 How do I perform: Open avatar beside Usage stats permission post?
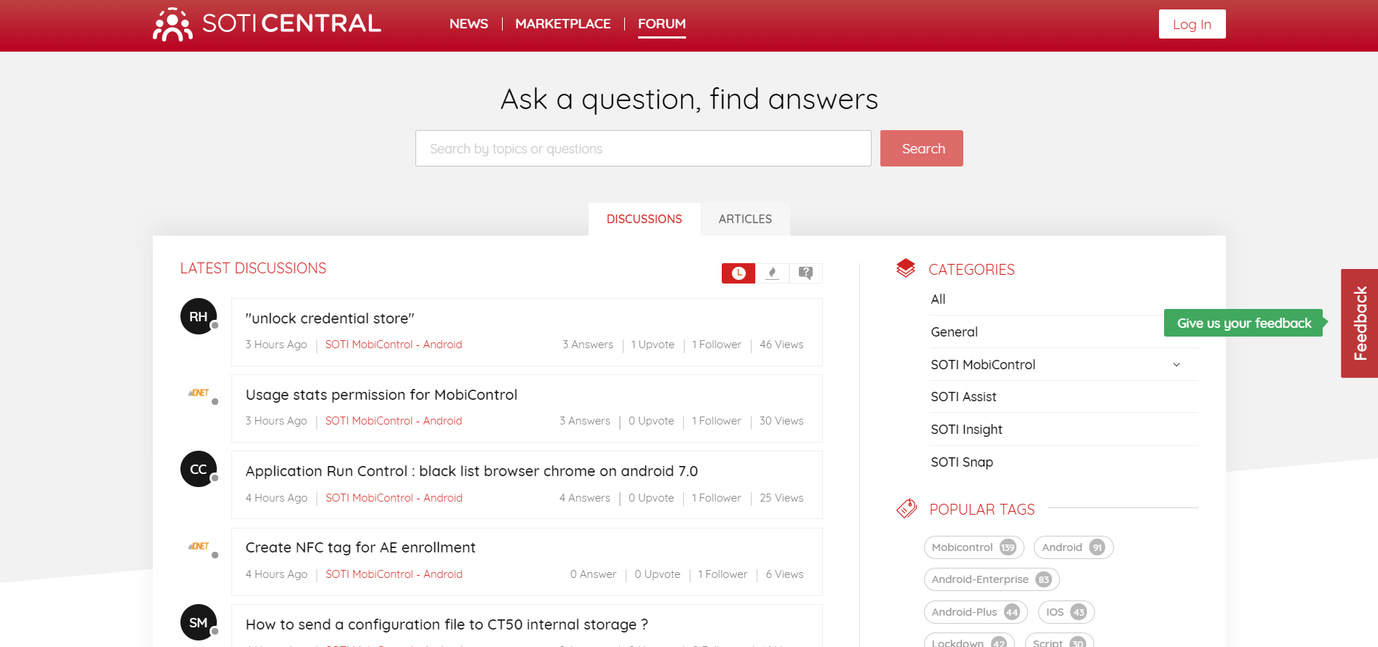tap(199, 393)
